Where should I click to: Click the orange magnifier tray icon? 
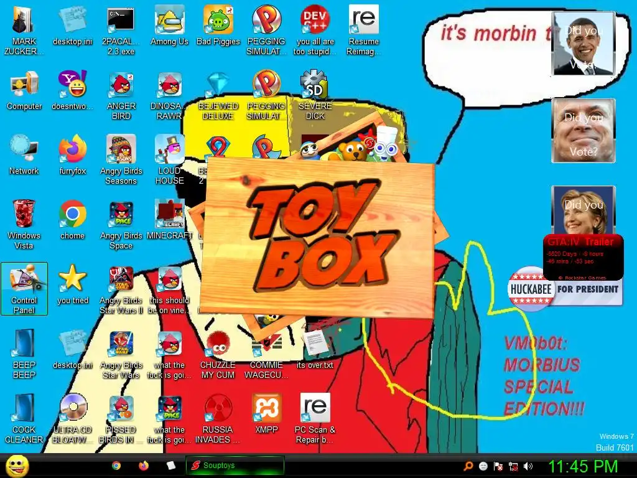point(468,466)
